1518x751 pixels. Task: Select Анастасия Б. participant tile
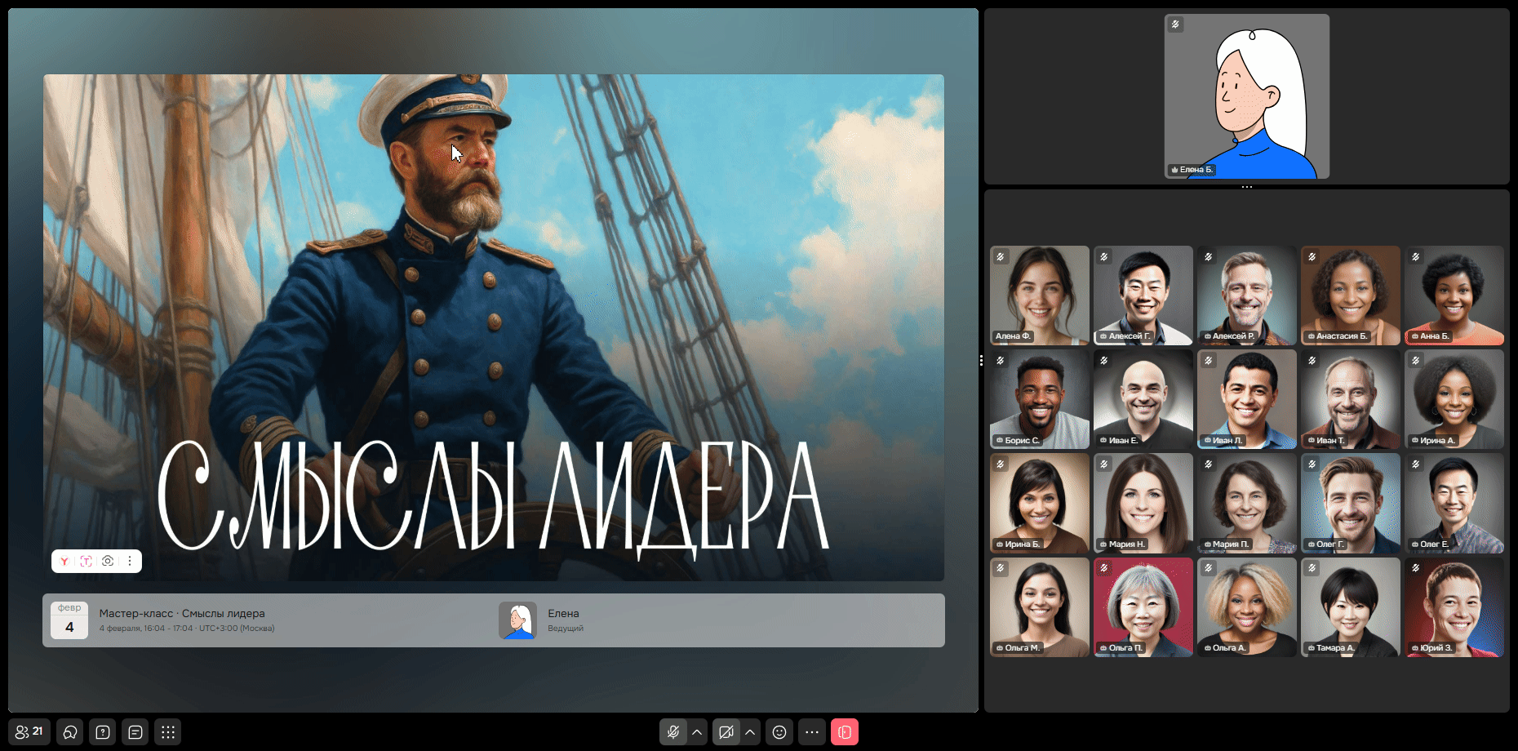tap(1351, 296)
